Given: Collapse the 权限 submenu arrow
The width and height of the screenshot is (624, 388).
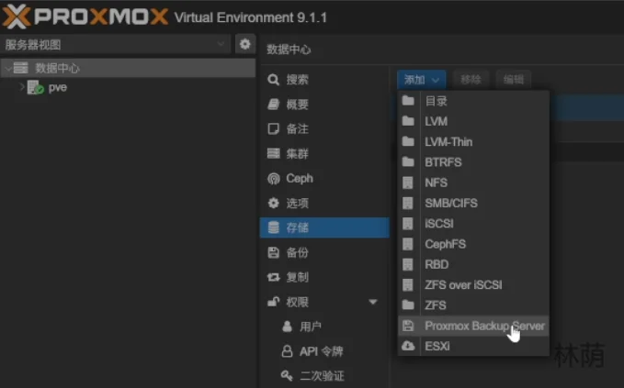Looking at the screenshot, I should point(373,302).
